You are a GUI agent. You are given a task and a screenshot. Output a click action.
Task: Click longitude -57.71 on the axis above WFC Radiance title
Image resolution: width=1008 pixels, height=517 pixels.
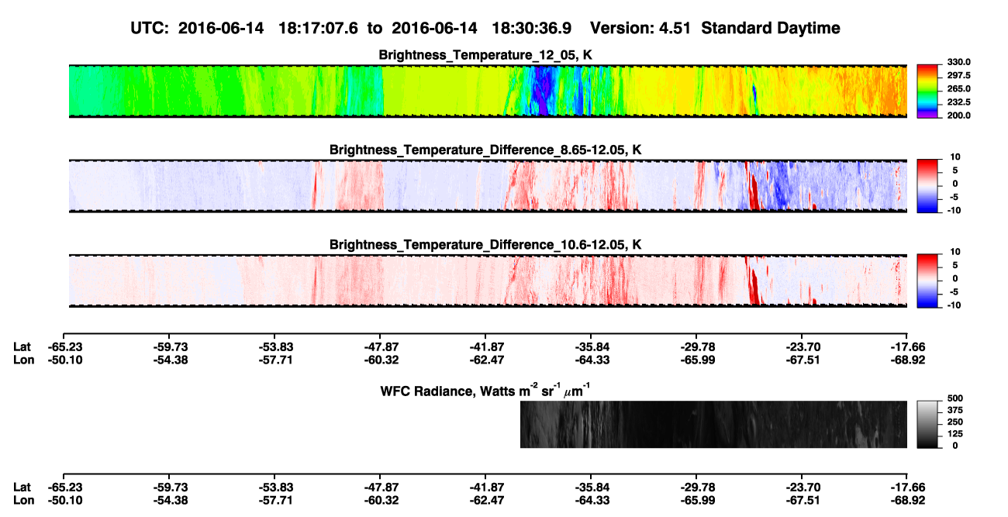tap(274, 360)
